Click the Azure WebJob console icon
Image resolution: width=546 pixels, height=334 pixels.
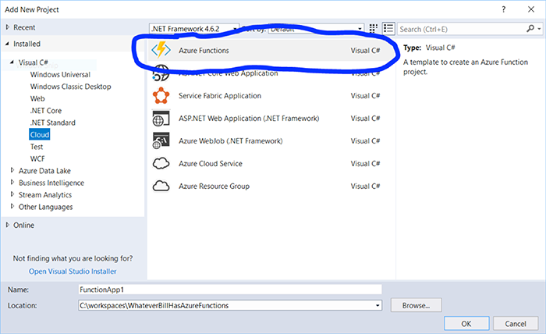click(x=161, y=140)
